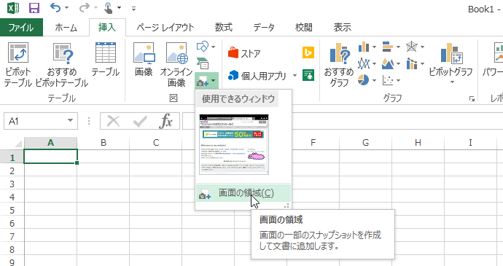Click the SmartArt icon
Viewport: 503px width, 266px height.
pos(203,63)
